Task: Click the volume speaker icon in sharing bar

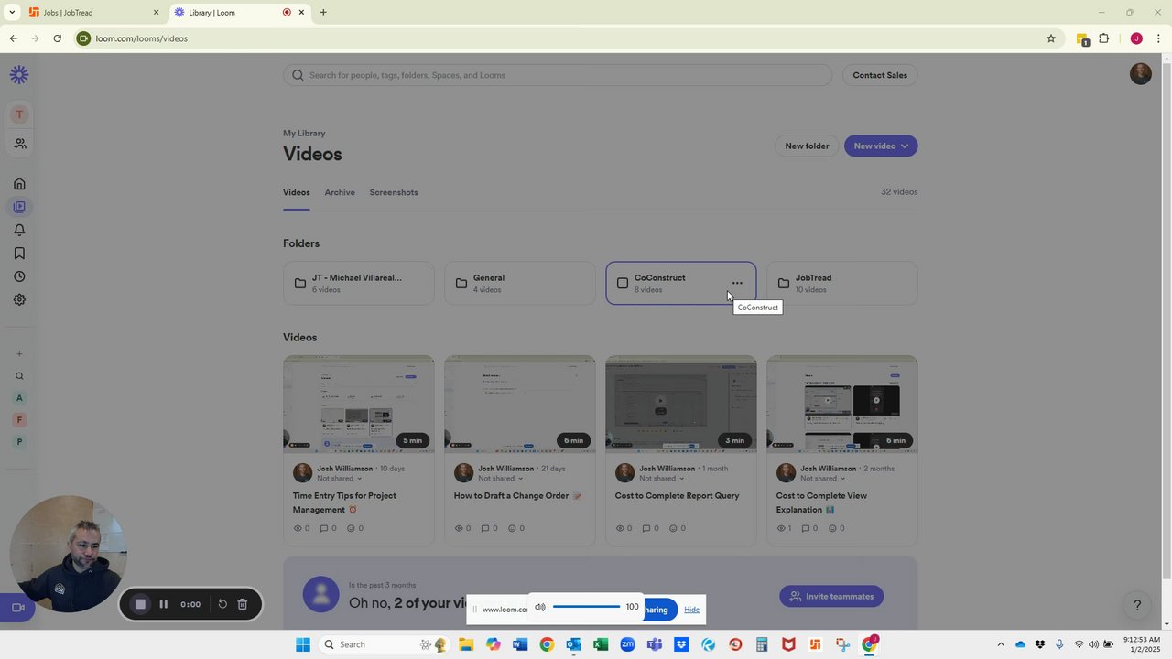Action: [x=540, y=607]
